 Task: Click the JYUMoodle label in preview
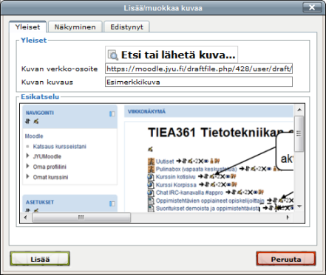point(47,156)
